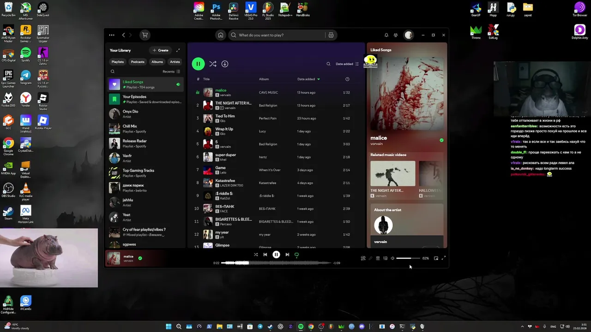591x332 pixels.
Task: Pause Liked Songs with the big green button
Action: tap(198, 64)
